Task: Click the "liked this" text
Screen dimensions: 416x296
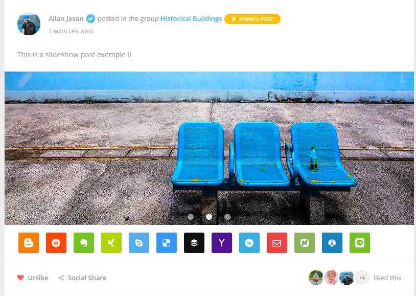Action: coord(387,278)
